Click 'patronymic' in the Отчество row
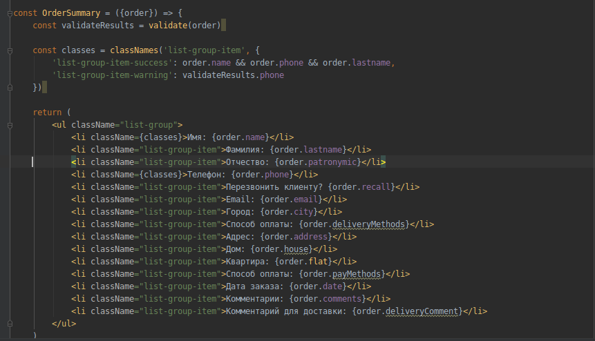 tap(332, 162)
